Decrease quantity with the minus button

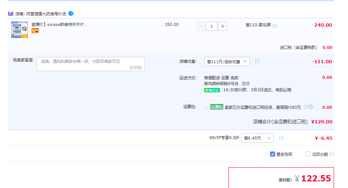200,26
